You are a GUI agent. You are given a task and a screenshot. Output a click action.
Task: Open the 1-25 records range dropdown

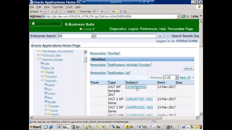point(177,78)
